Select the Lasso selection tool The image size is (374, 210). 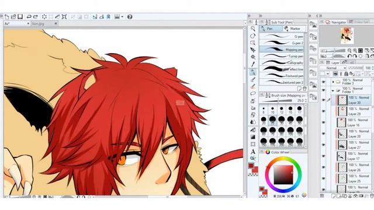click(253, 93)
